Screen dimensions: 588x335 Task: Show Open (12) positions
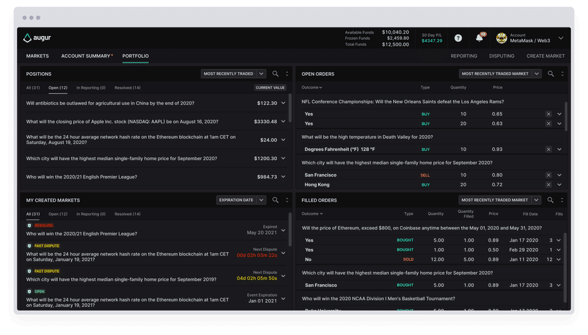click(58, 87)
